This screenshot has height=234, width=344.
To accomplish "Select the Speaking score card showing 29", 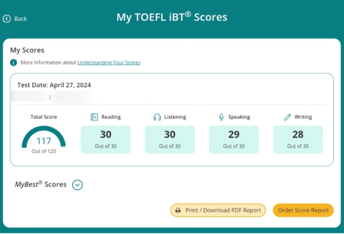I will pos(234,139).
